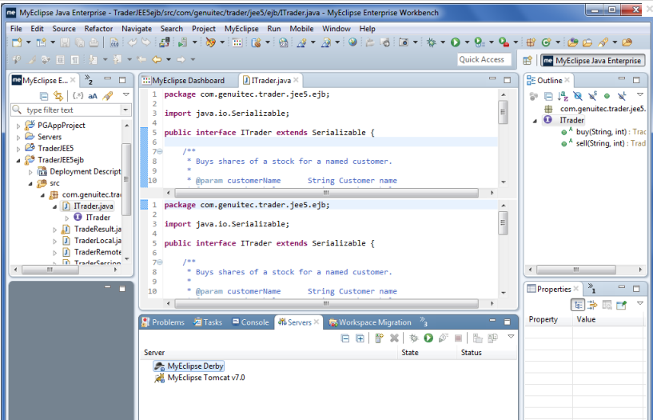Start the selected server in Servers view
This screenshot has height=420, width=653.
pyautogui.click(x=428, y=338)
